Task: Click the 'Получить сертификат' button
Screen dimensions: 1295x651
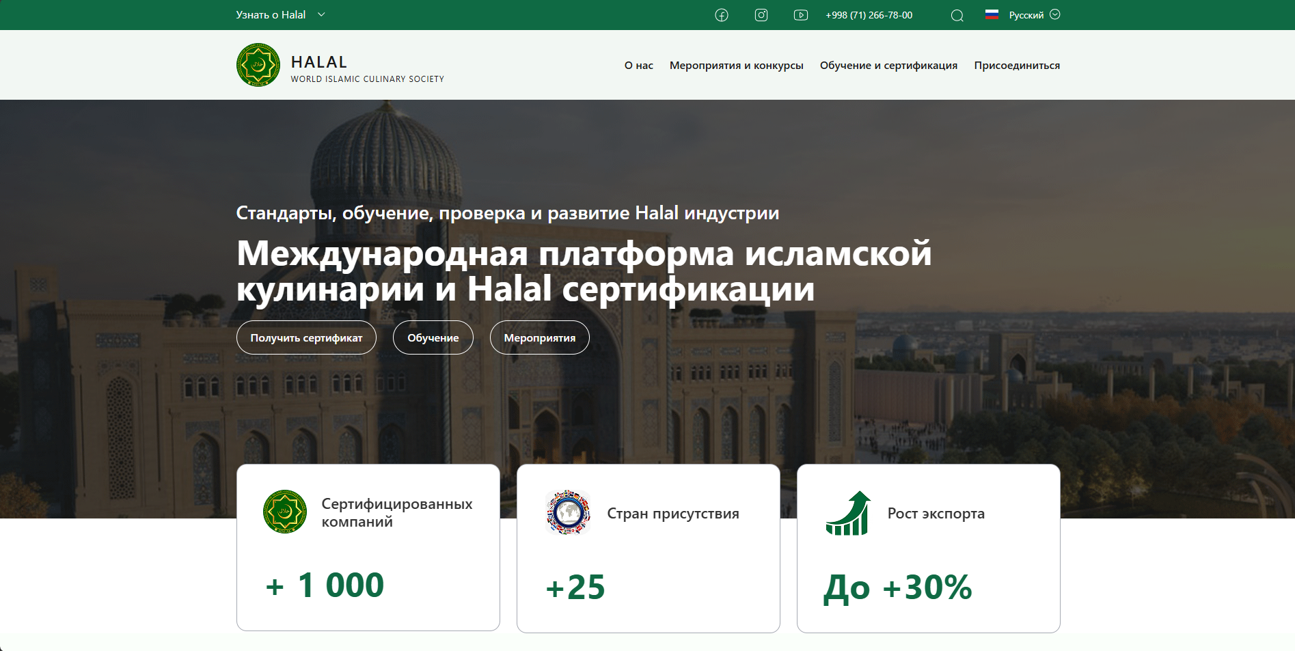Action: [306, 337]
